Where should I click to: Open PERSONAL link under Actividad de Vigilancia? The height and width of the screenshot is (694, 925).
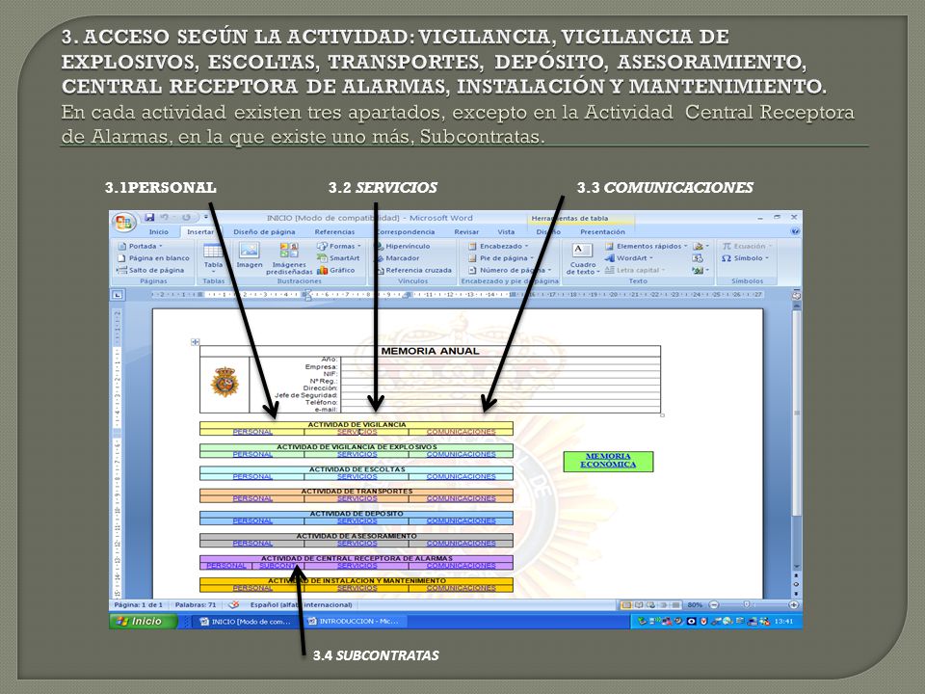[252, 432]
